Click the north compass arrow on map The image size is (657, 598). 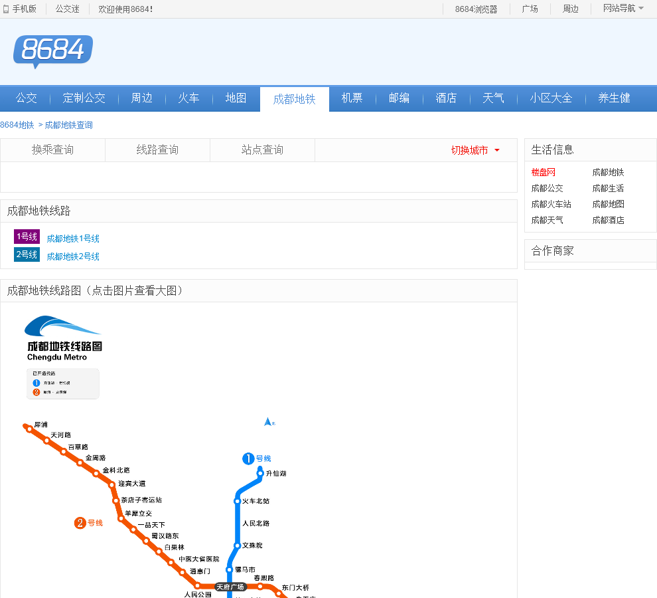coord(269,422)
